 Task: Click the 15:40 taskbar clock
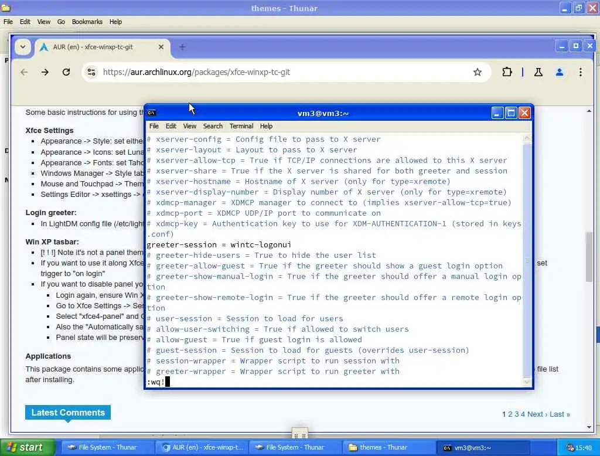584,448
